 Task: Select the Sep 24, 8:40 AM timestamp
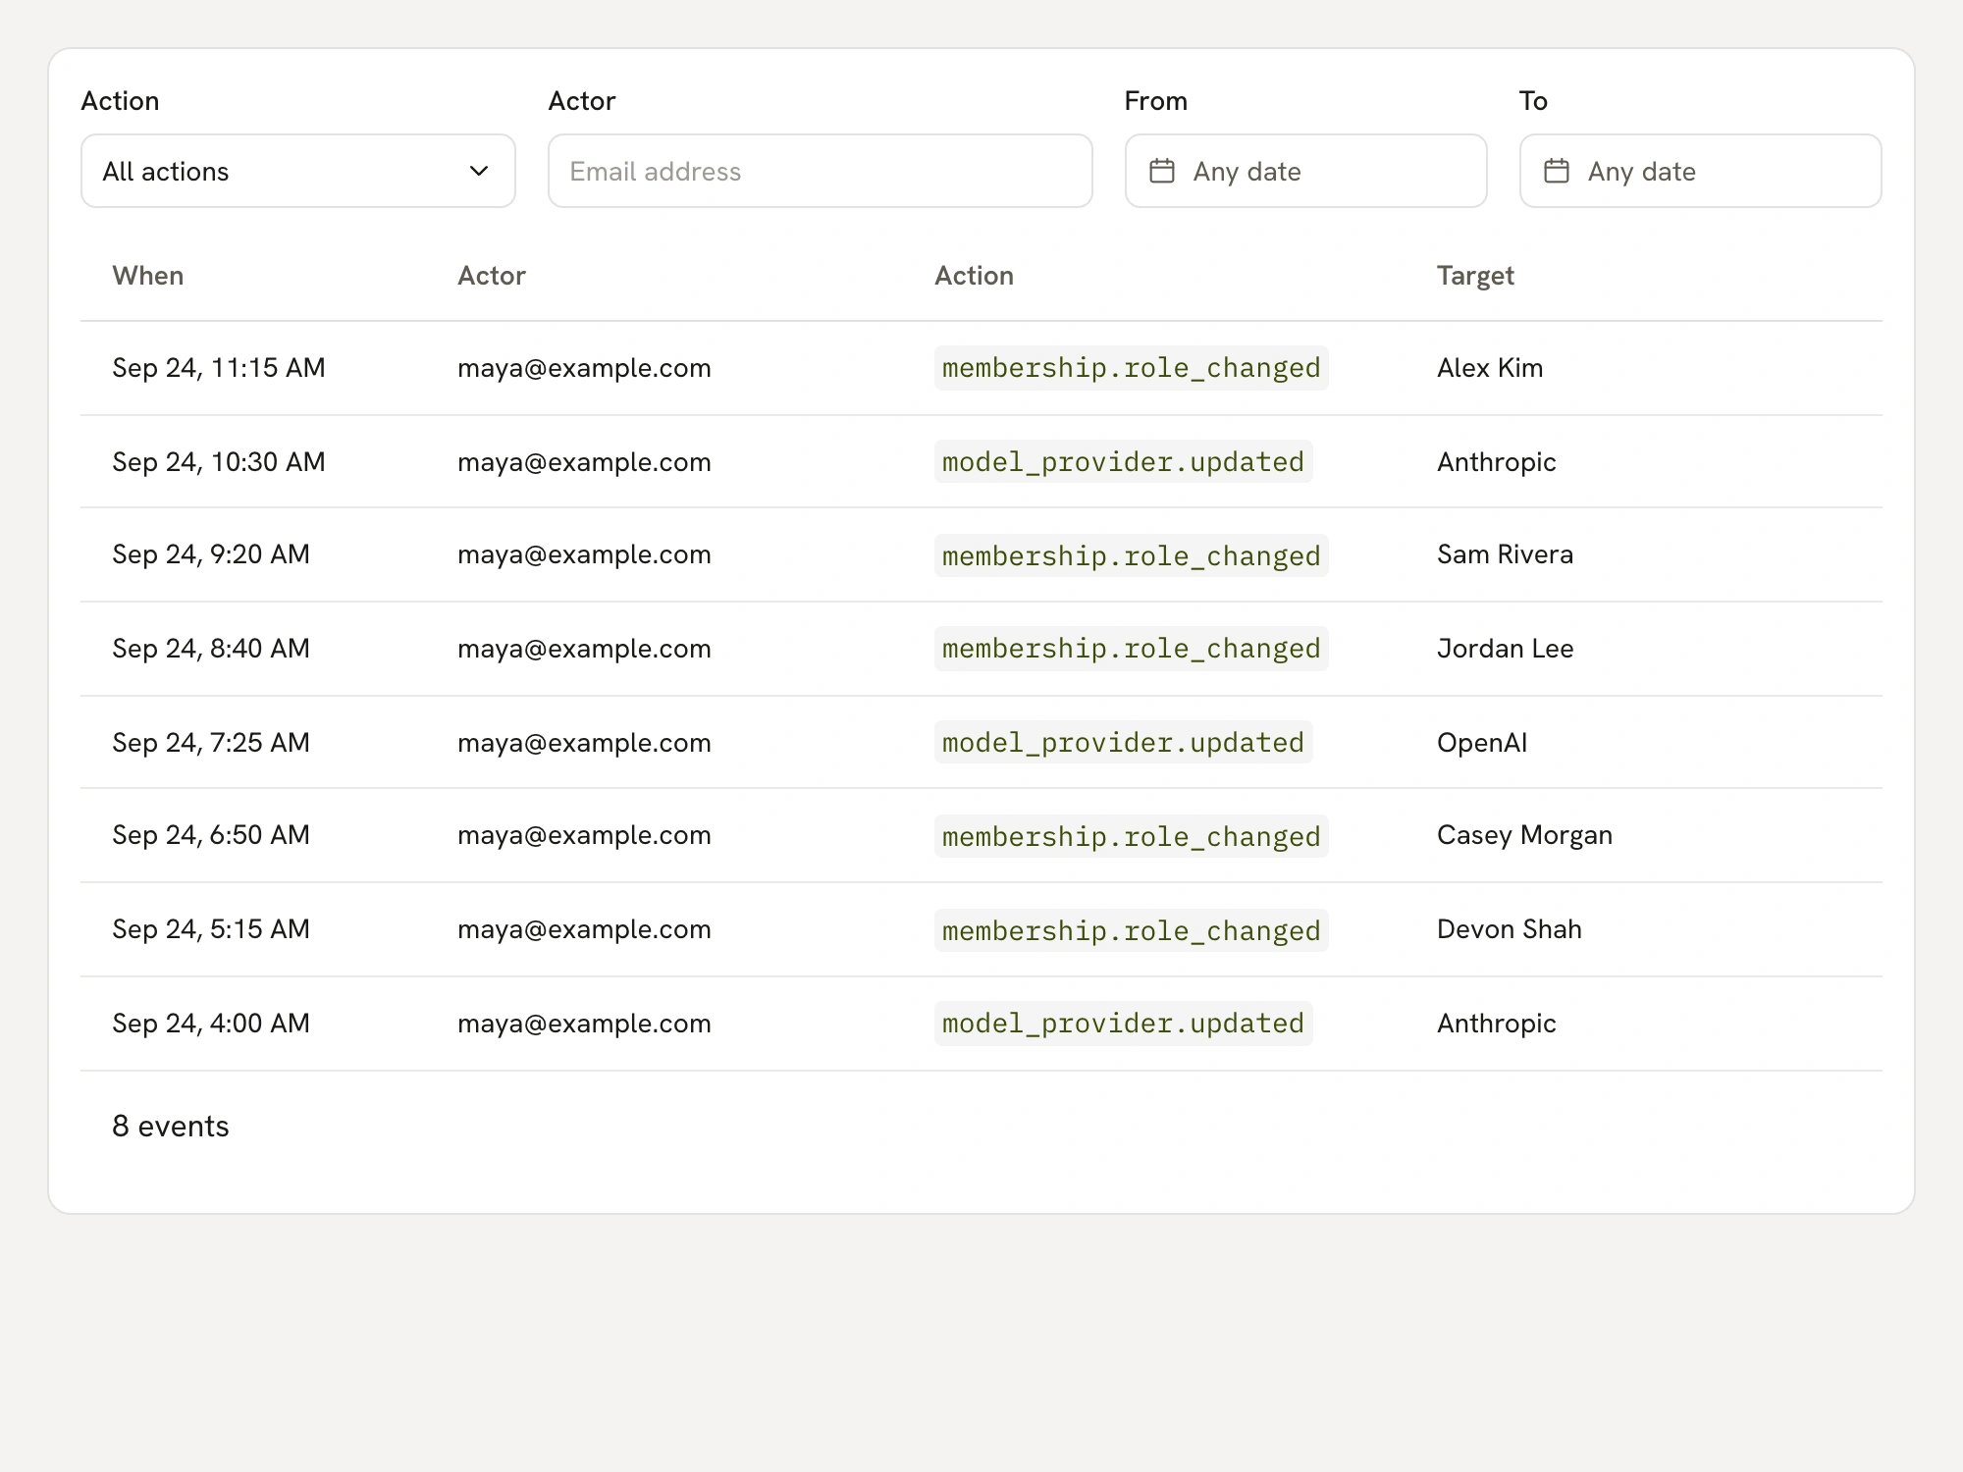click(x=211, y=649)
